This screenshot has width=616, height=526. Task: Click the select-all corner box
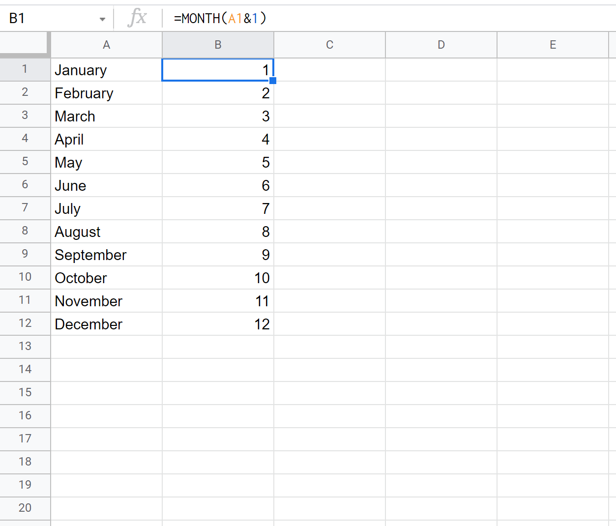pos(25,45)
